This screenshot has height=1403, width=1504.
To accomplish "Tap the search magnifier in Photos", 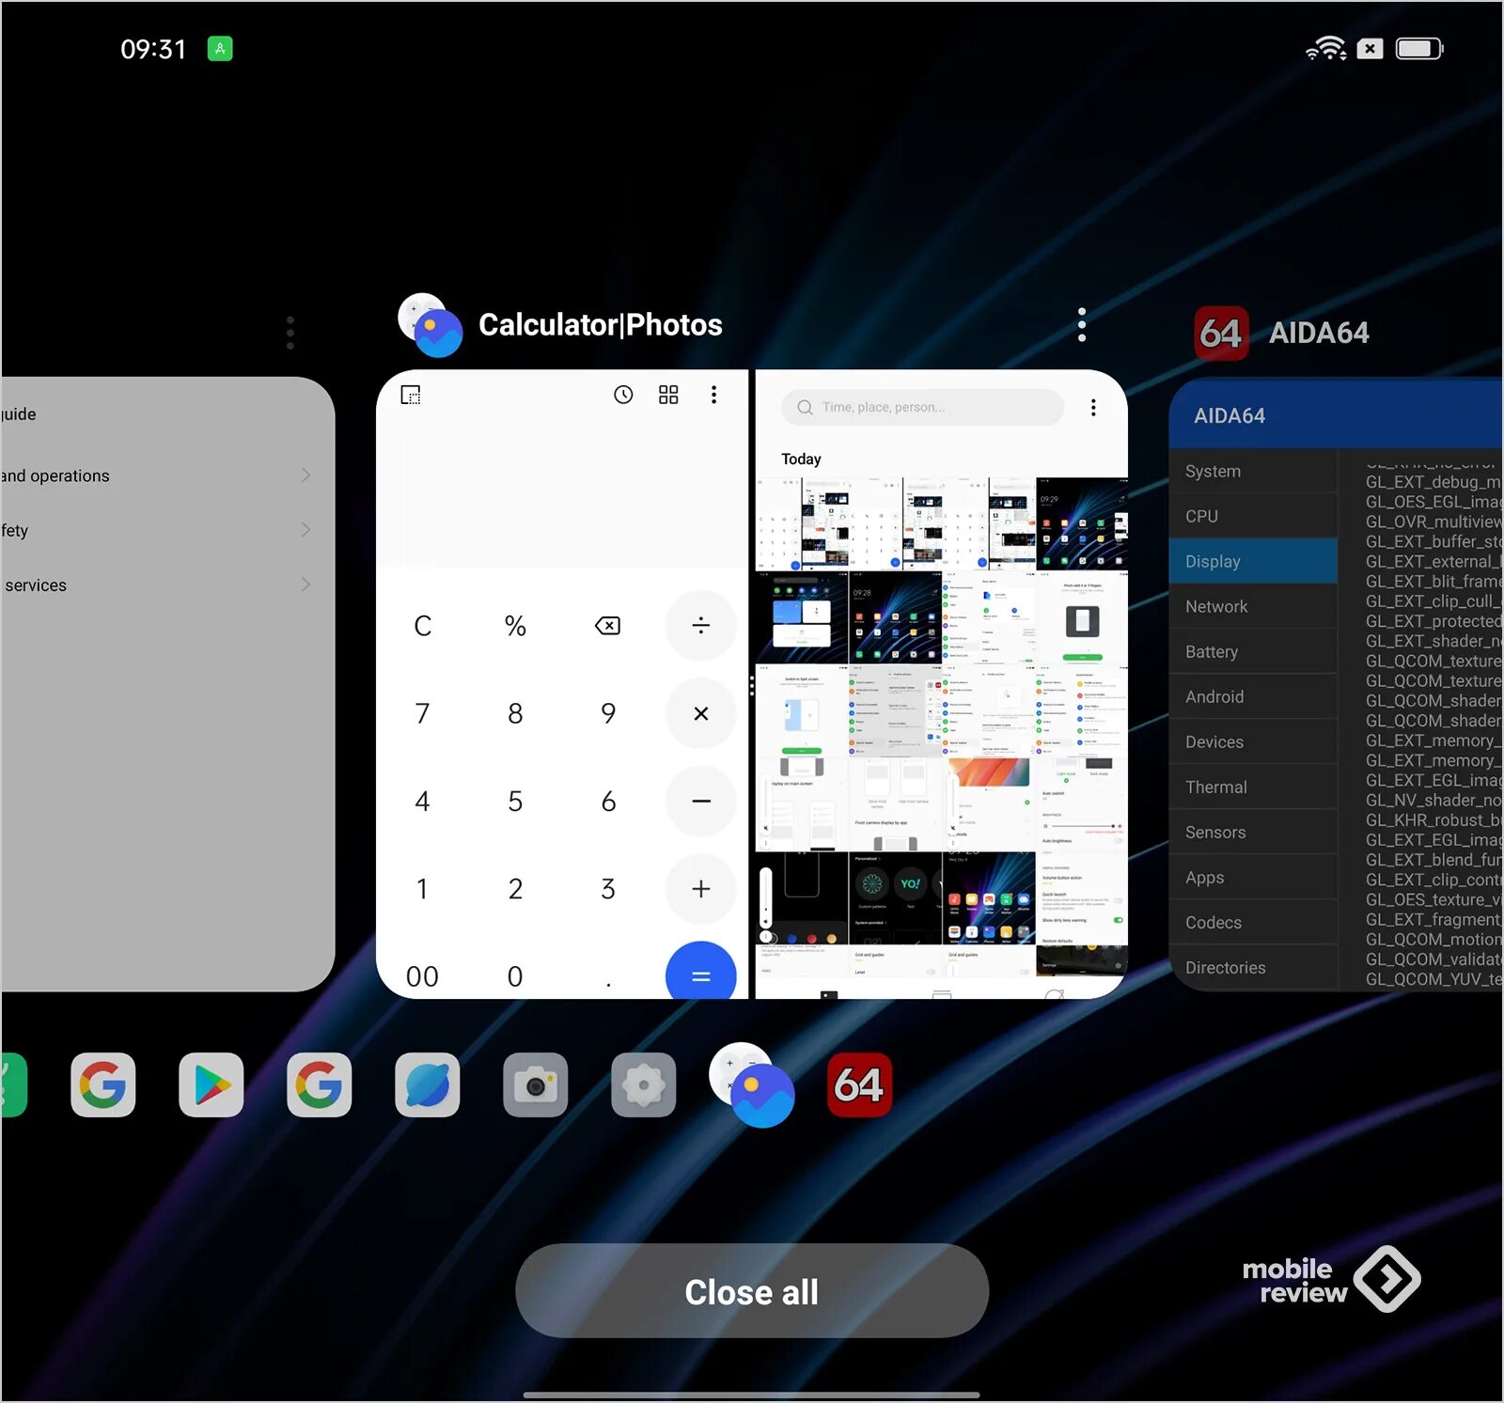I will (x=805, y=407).
